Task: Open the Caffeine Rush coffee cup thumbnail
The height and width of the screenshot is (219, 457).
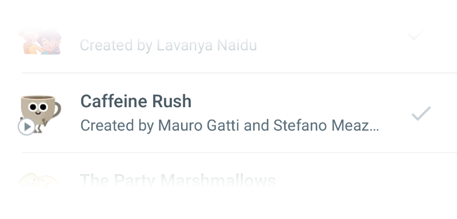Action: (41, 114)
